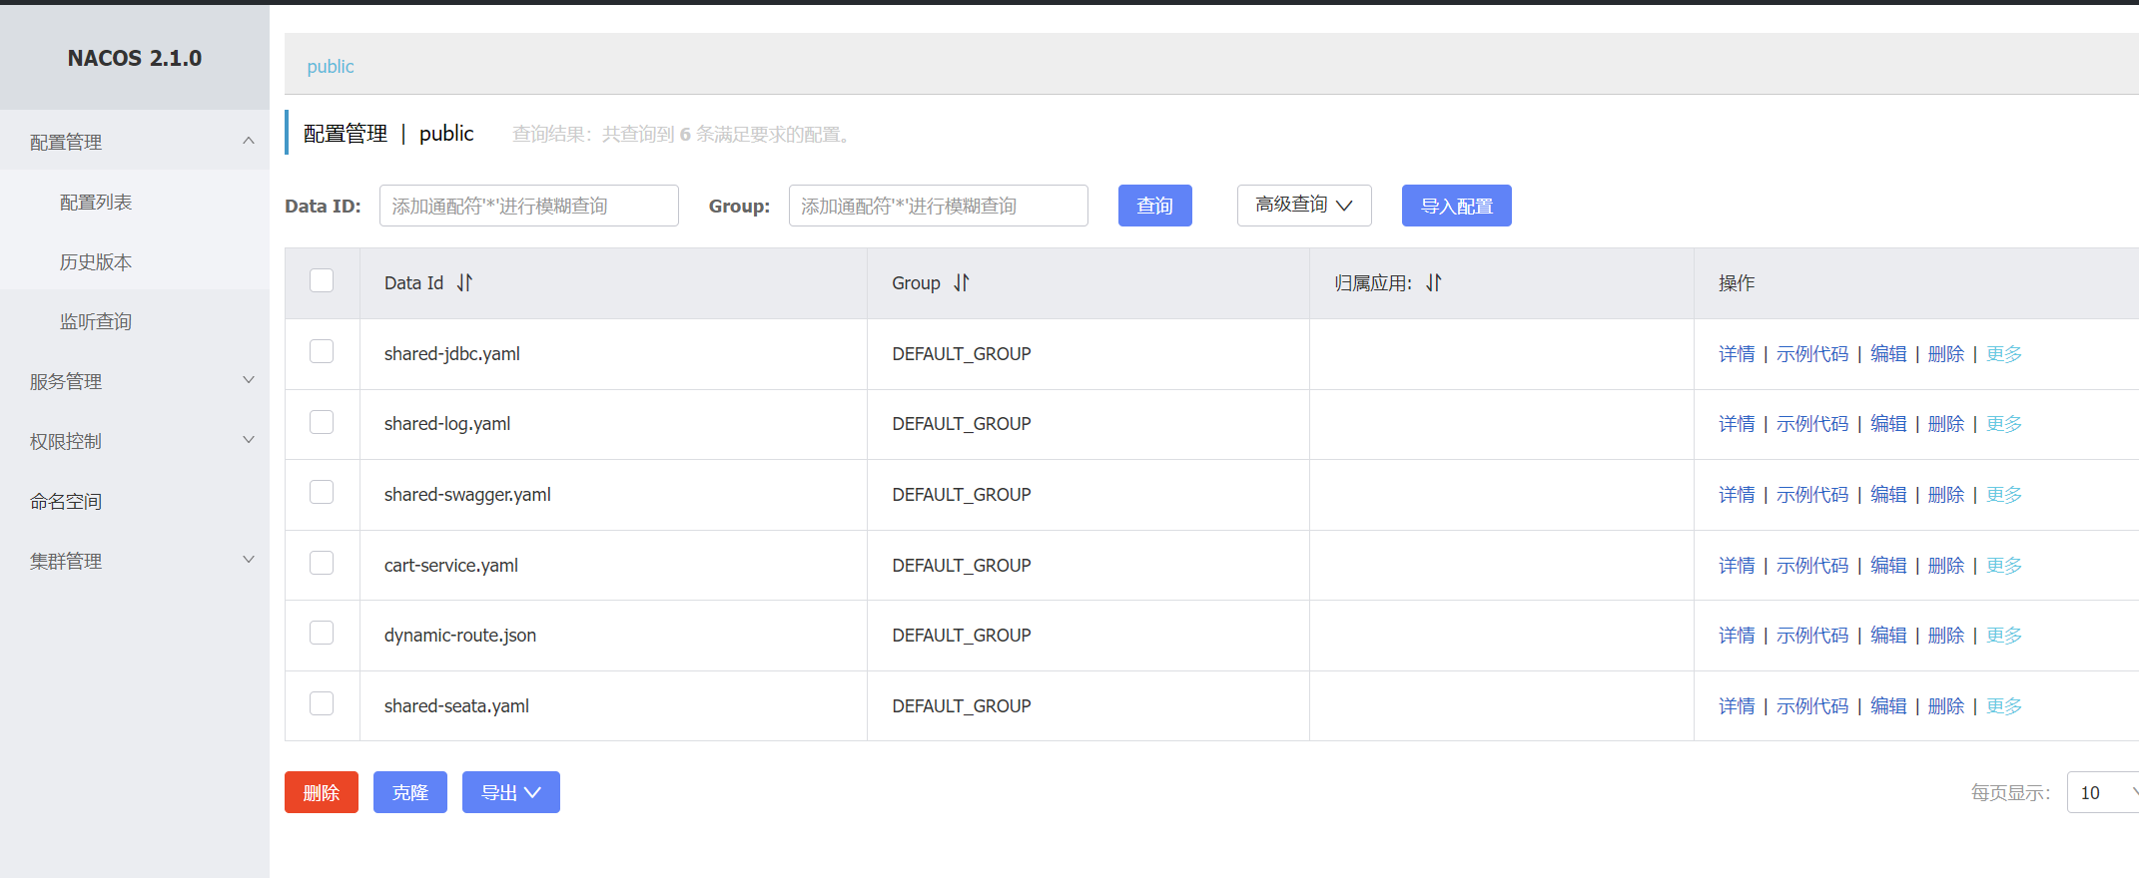The height and width of the screenshot is (878, 2139).
Task: Focus the Data ID search input field
Action: pyautogui.click(x=528, y=206)
